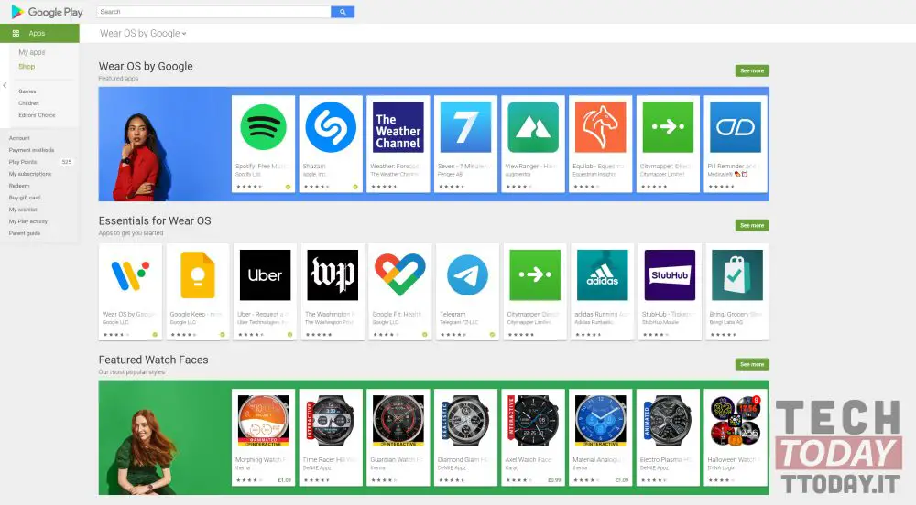Click See more for Featured Watch Faces

[x=752, y=364]
